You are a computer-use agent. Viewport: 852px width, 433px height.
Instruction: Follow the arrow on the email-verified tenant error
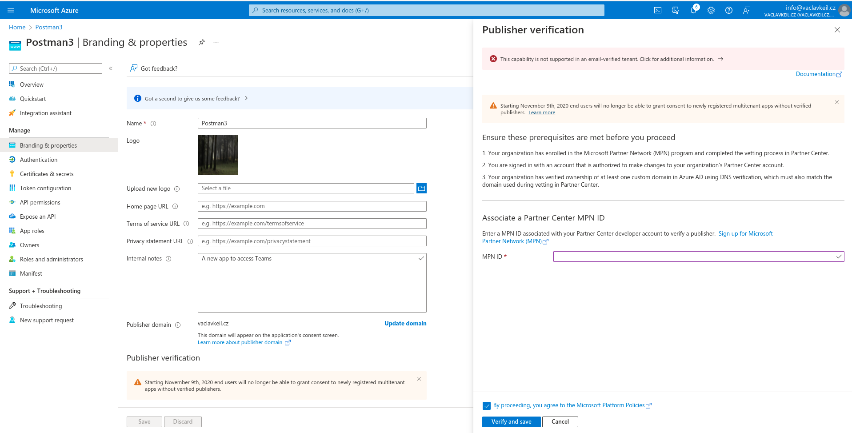[720, 59]
